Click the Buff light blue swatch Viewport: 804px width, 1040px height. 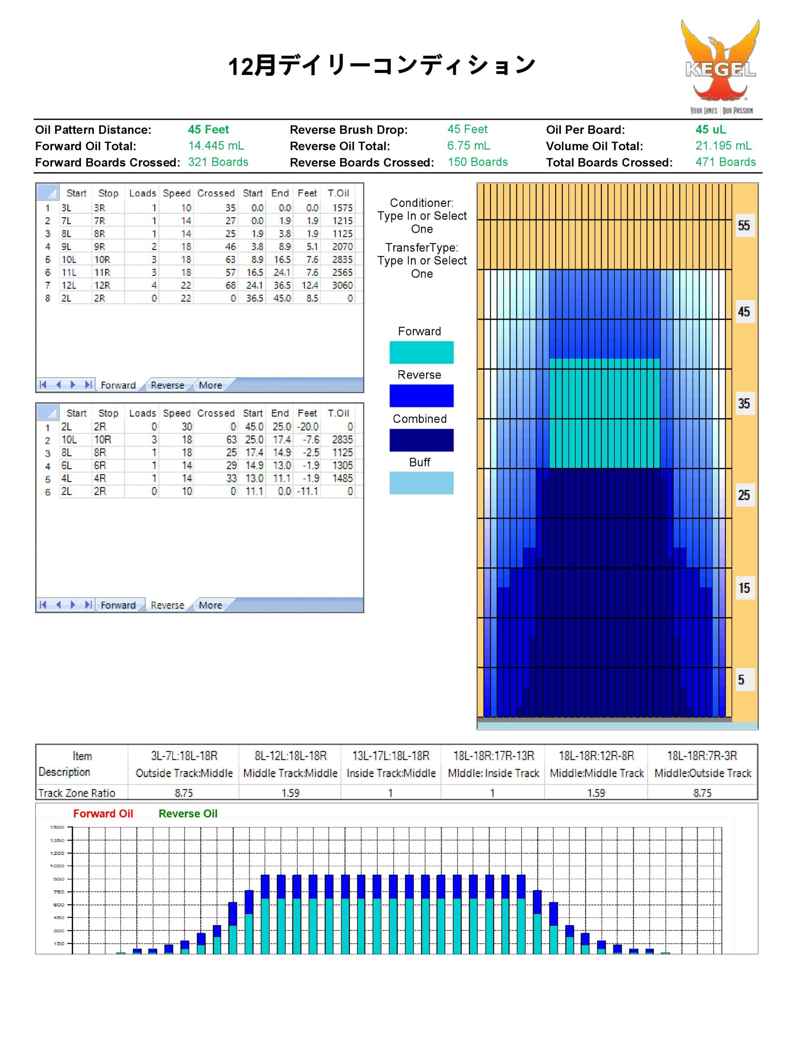(422, 483)
